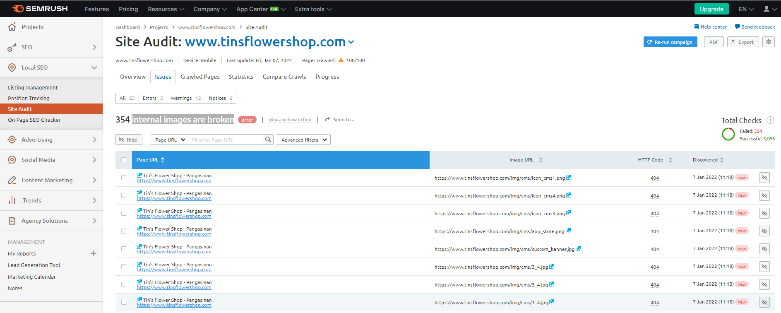Check the icon_cms1.png row checkbox
Viewport: 781px width, 313px height.
point(124,178)
